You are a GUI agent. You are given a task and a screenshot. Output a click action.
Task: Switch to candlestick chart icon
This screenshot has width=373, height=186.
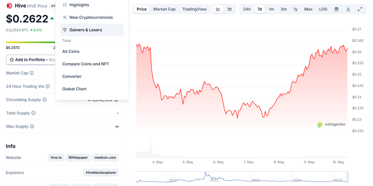click(230, 9)
